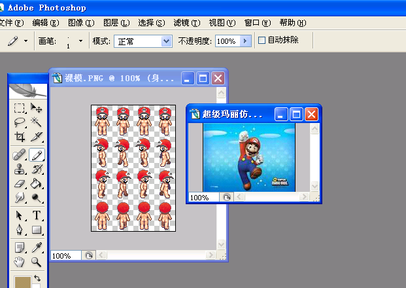Click the Mario image in 超级玛丽仿 window
This screenshot has height=288, width=406.
coord(249,157)
